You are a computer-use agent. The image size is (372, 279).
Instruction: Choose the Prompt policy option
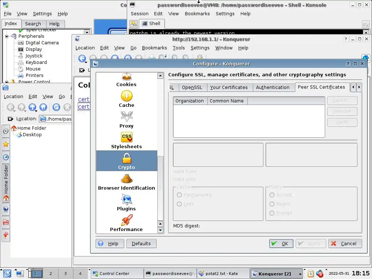[x=272, y=213]
